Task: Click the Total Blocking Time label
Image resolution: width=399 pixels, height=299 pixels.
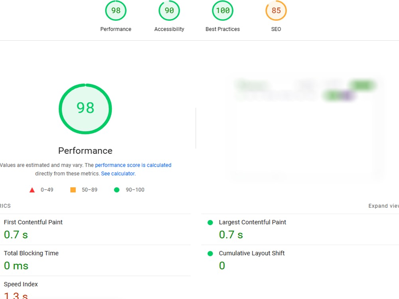Action: [x=31, y=253]
